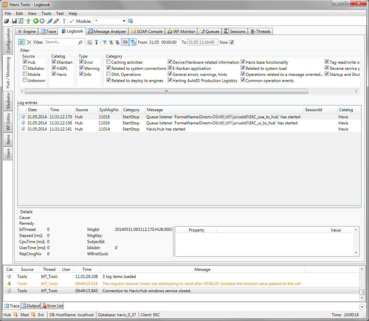The image size is (369, 321).
Task: Click the refresh icon in Logbook toolbar
Action: (x=21, y=42)
